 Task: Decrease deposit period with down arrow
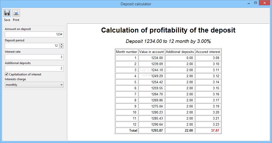[62, 47]
